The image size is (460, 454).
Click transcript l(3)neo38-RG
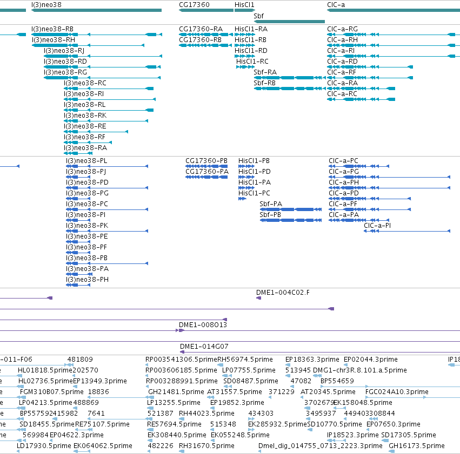point(65,72)
